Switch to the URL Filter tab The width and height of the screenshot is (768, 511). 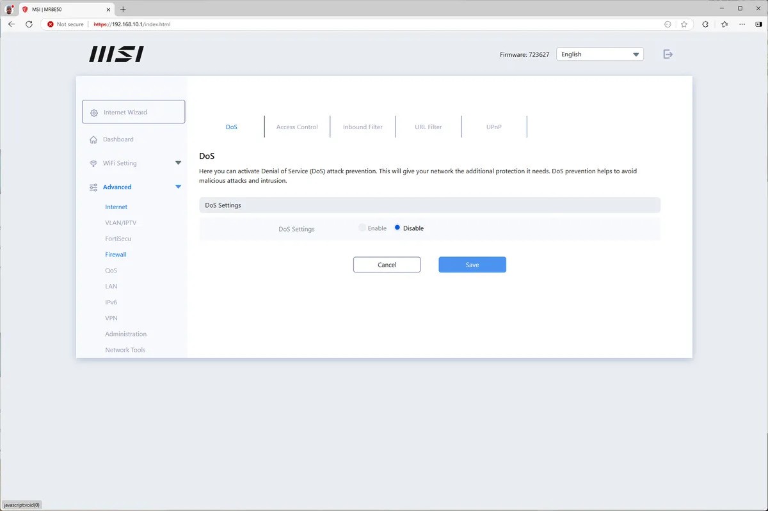(x=428, y=127)
